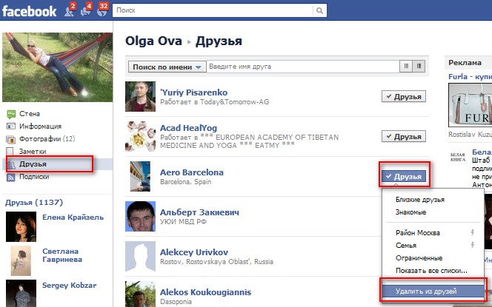Open 'Yuriy Pisarenko profile
The height and width of the screenshot is (307, 492).
pos(193,92)
